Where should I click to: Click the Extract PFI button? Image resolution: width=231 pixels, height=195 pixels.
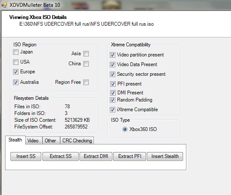pos(130,156)
